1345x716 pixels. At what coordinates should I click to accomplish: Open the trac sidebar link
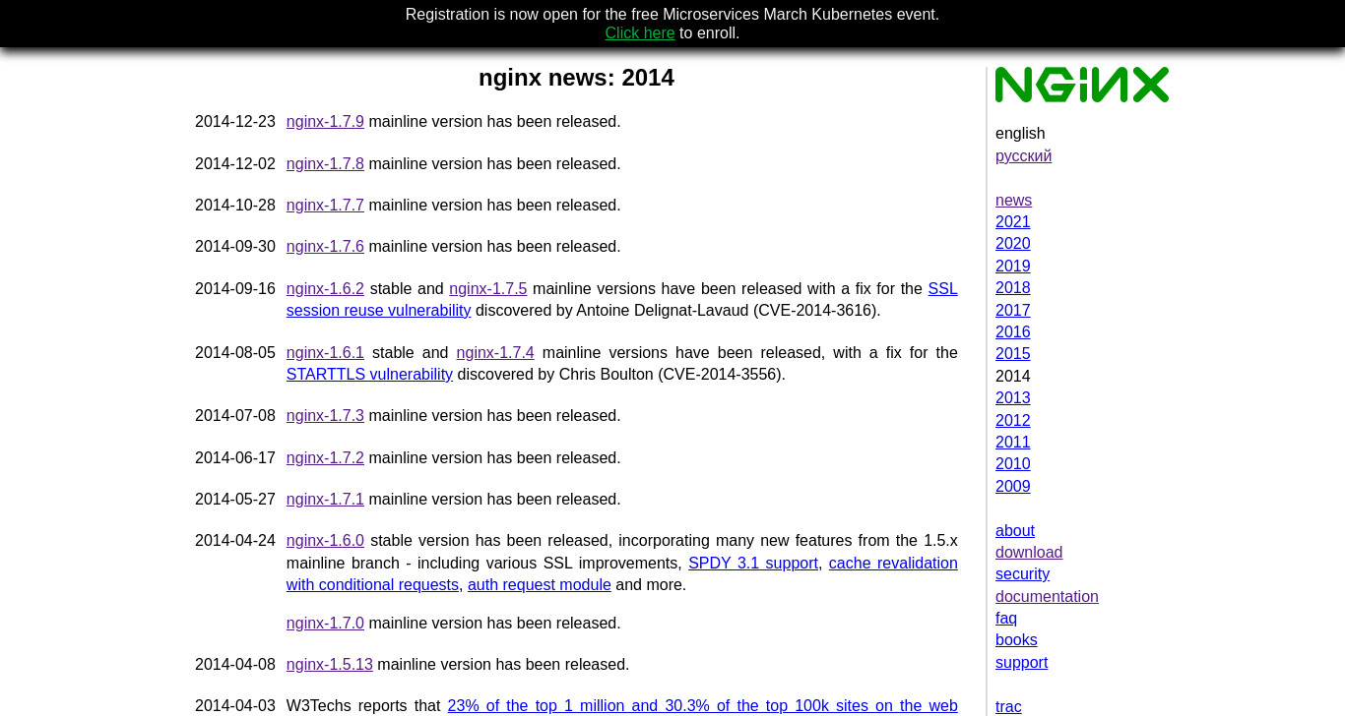(x=1008, y=707)
